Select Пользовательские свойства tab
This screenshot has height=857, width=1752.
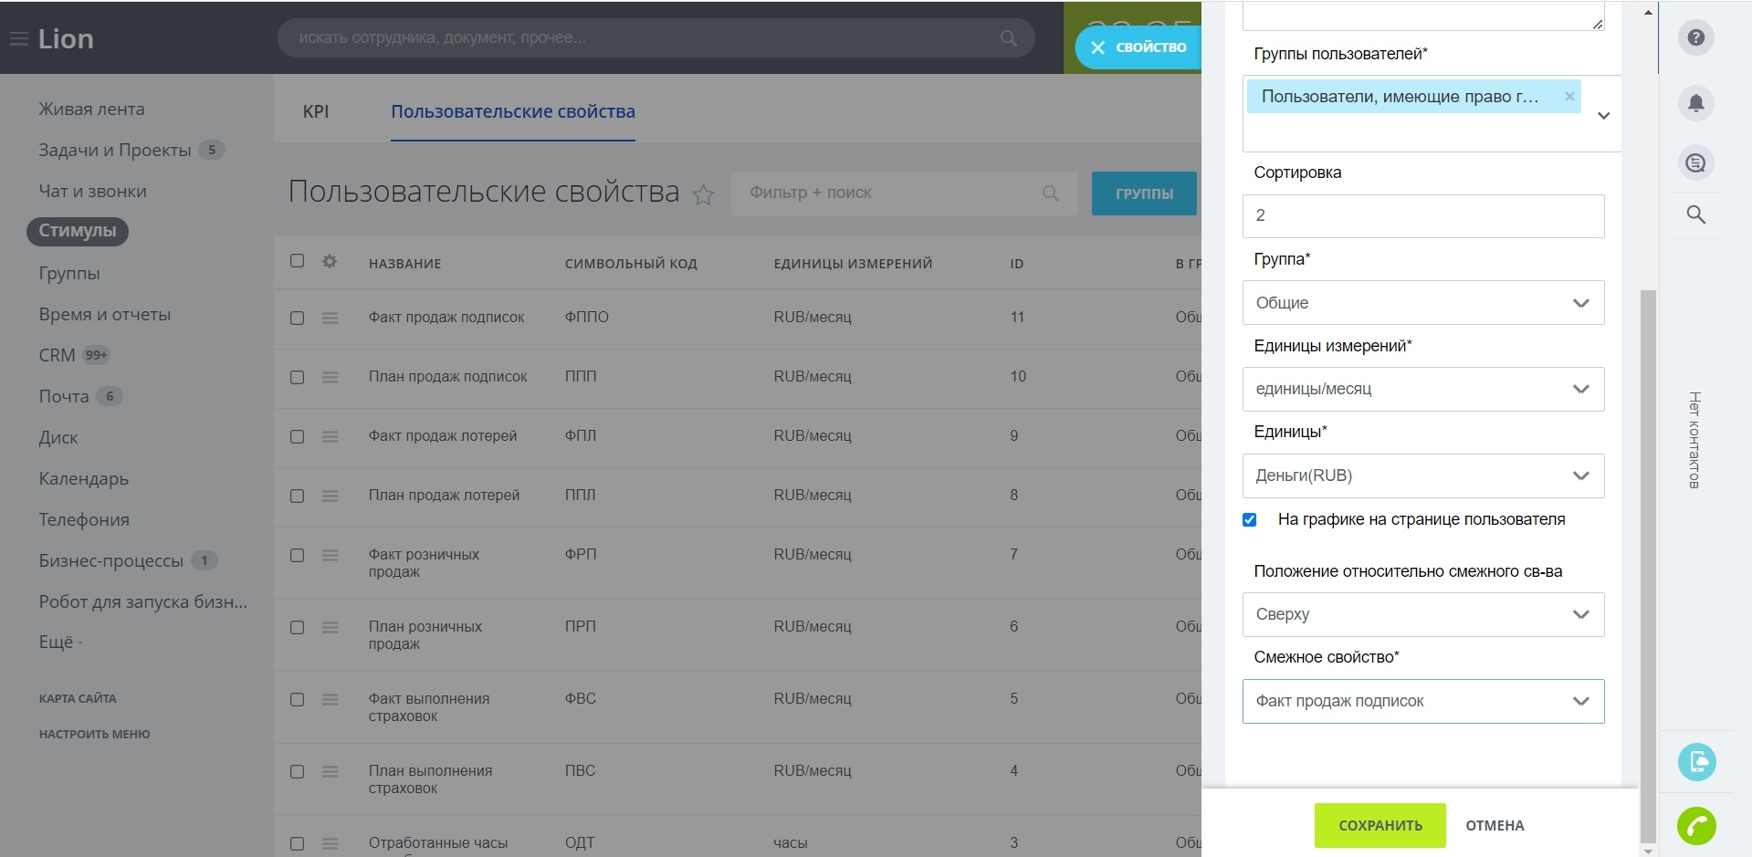(x=513, y=111)
